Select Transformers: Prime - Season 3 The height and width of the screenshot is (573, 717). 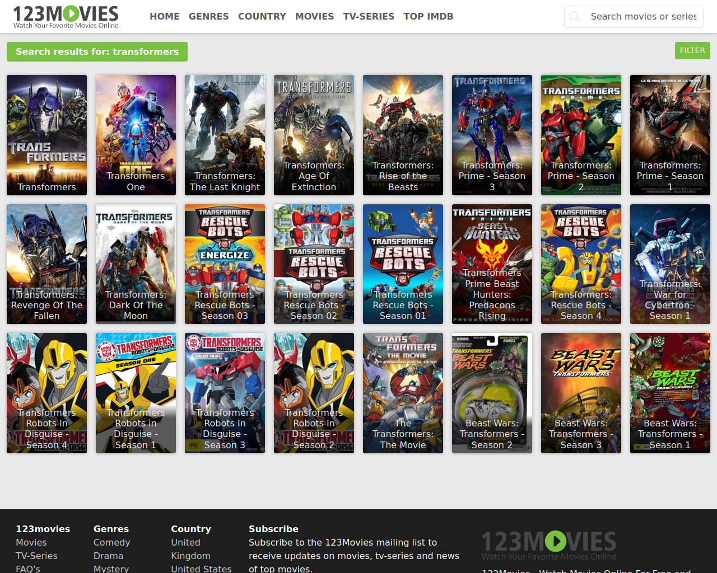[x=492, y=135]
